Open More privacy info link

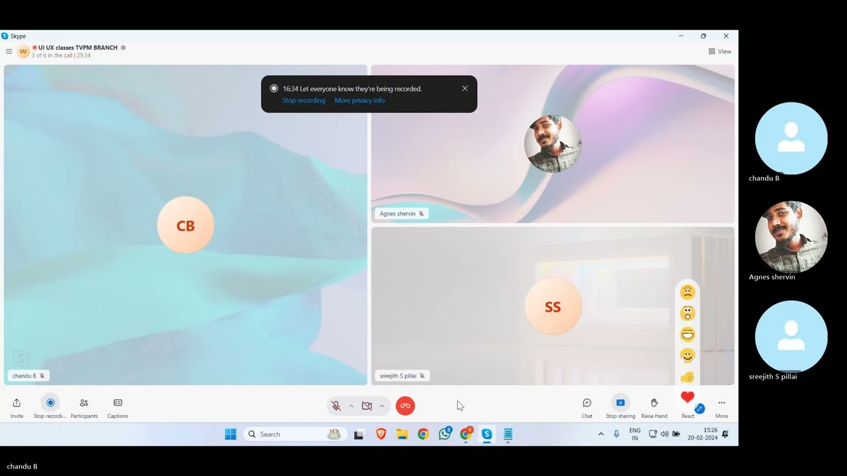[x=359, y=100]
